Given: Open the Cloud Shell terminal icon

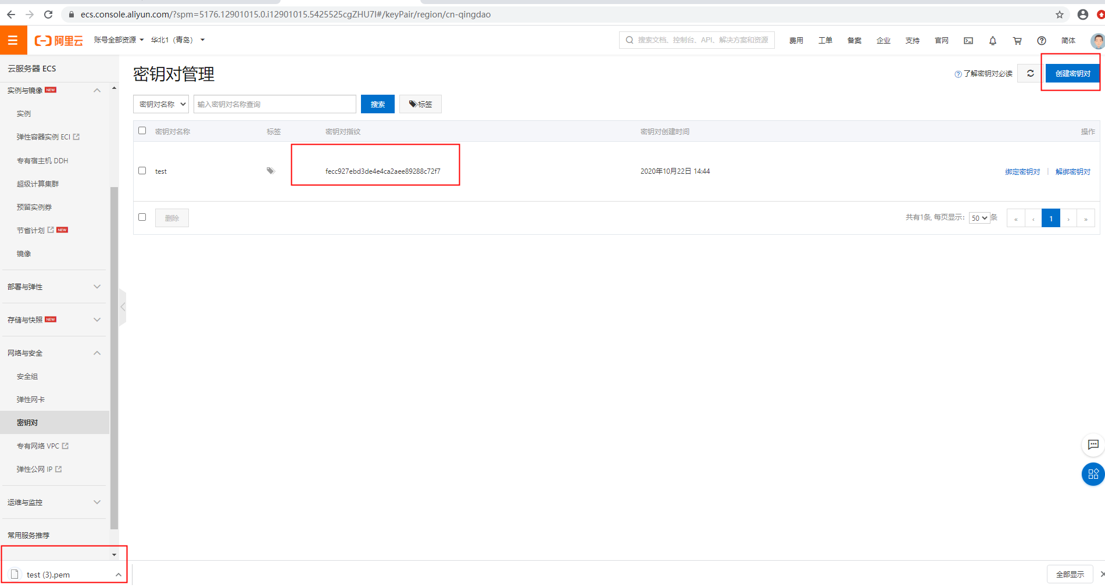Looking at the screenshot, I should (x=968, y=40).
